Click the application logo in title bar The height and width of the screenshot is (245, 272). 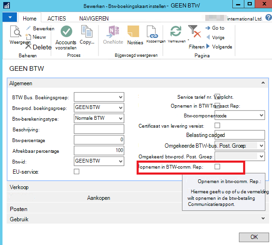(x=7, y=6)
